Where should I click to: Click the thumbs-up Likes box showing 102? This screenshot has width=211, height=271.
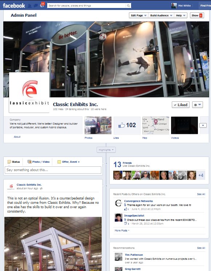pos(127,125)
